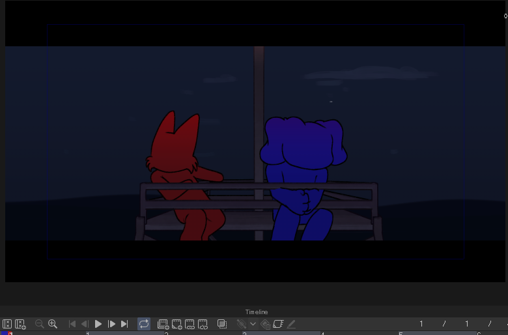The height and width of the screenshot is (335, 508).
Task: Open the keyframe interpolation dropdown arrow
Action: coord(253,324)
